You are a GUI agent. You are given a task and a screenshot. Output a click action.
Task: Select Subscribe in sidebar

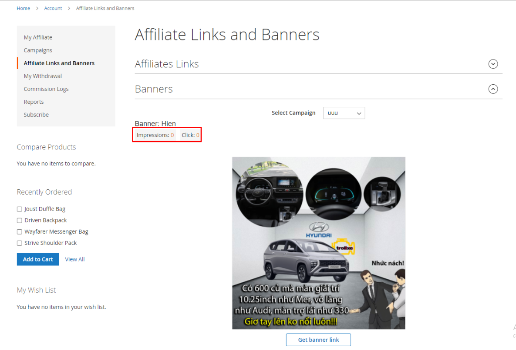pos(36,115)
